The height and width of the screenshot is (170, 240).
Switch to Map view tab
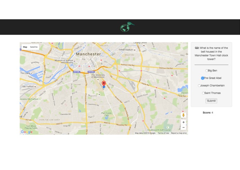coord(25,47)
